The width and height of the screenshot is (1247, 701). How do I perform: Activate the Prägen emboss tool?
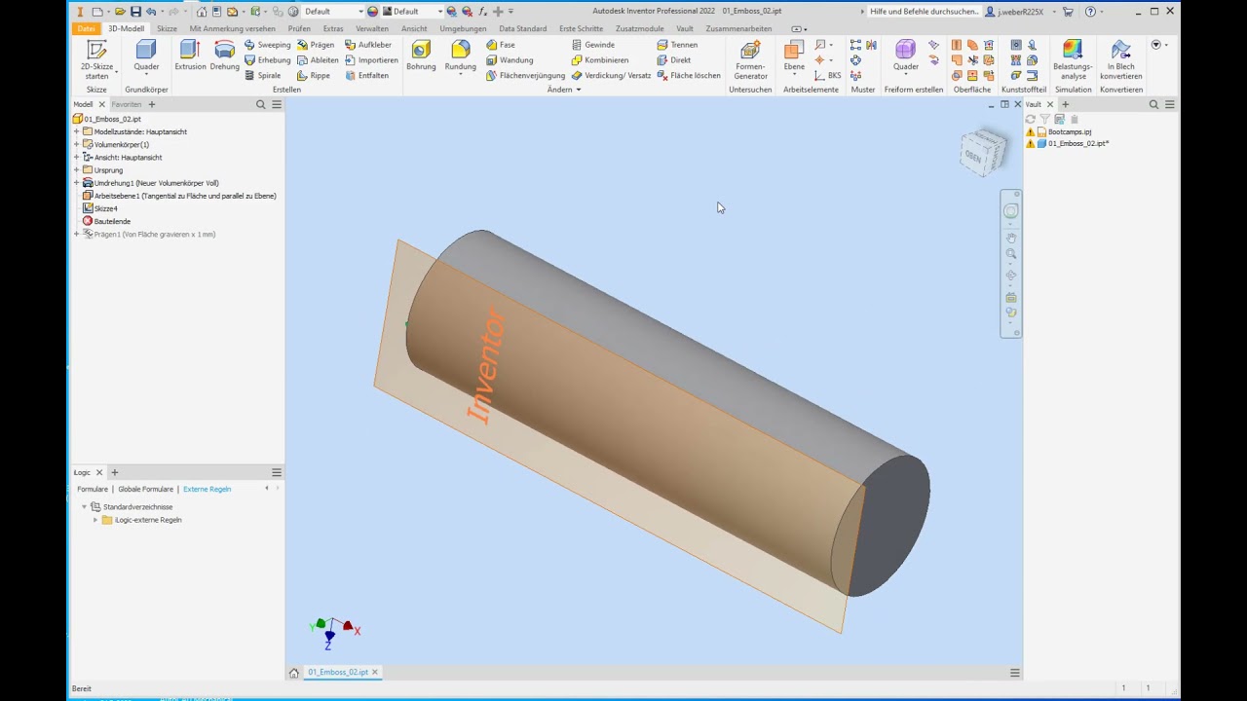(x=316, y=45)
